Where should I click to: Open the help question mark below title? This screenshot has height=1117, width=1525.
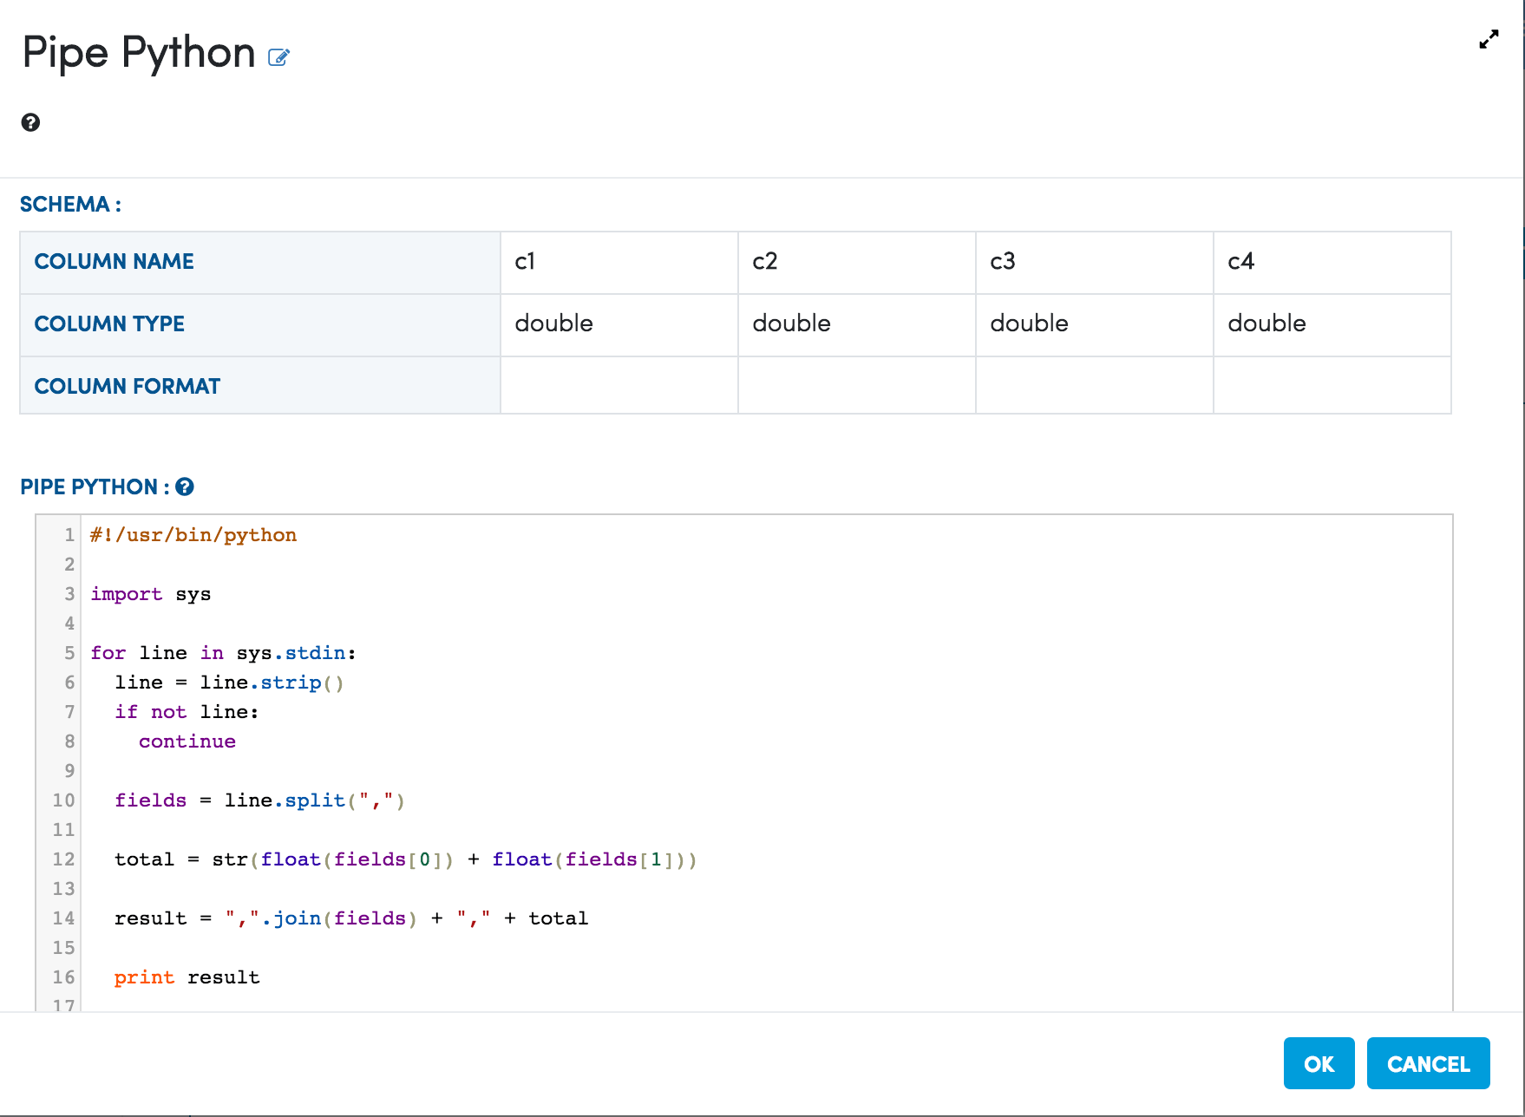30,122
